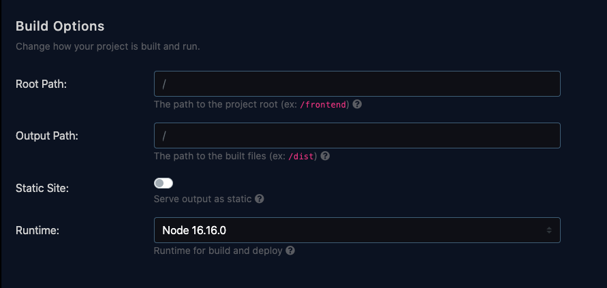
Task: Click the help icon for Root Path
Action: 357,105
